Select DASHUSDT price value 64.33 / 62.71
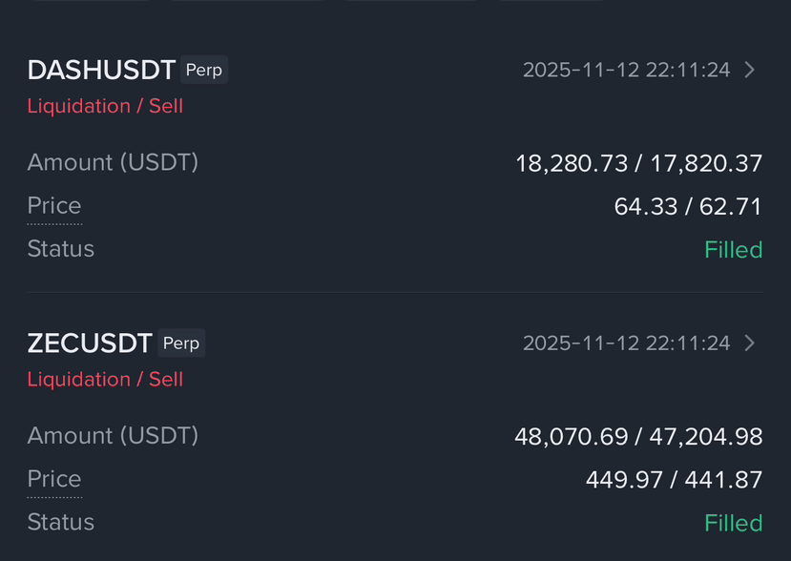 tap(688, 207)
